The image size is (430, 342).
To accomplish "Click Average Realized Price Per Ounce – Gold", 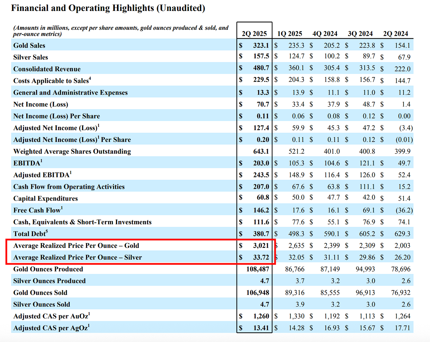I will click(76, 246).
